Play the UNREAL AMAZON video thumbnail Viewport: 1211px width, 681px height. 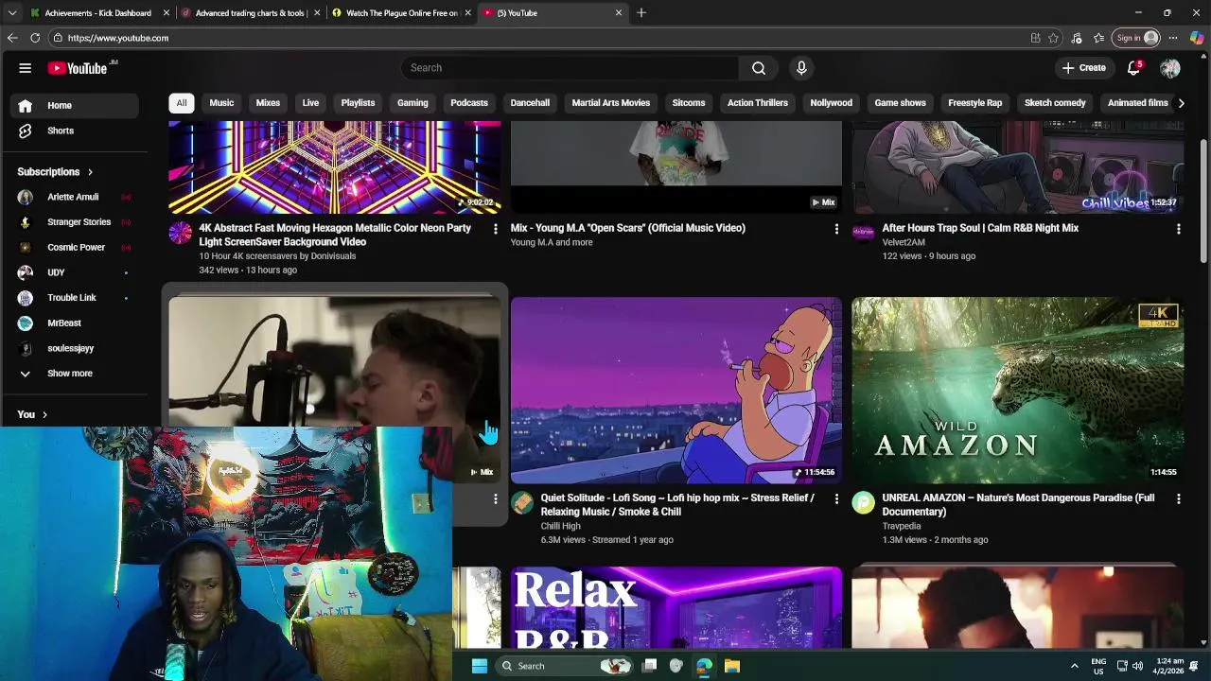tap(1017, 391)
